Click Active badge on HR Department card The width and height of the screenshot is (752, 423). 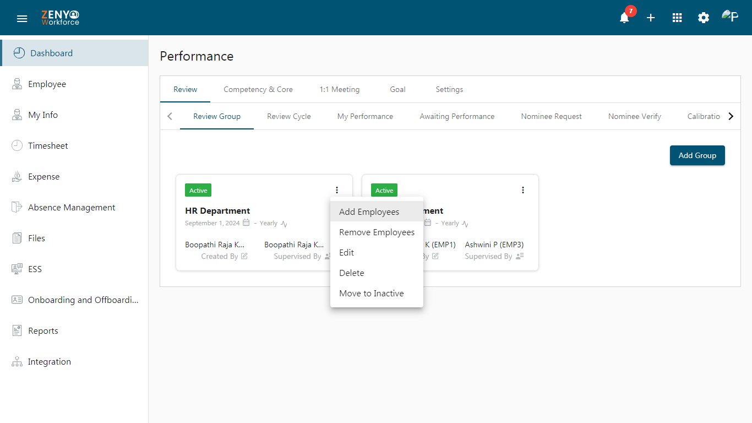tap(198, 190)
